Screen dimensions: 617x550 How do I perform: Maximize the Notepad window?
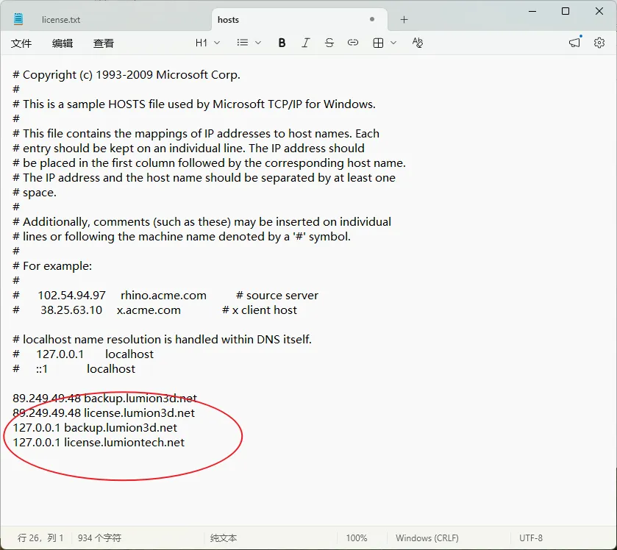click(566, 11)
